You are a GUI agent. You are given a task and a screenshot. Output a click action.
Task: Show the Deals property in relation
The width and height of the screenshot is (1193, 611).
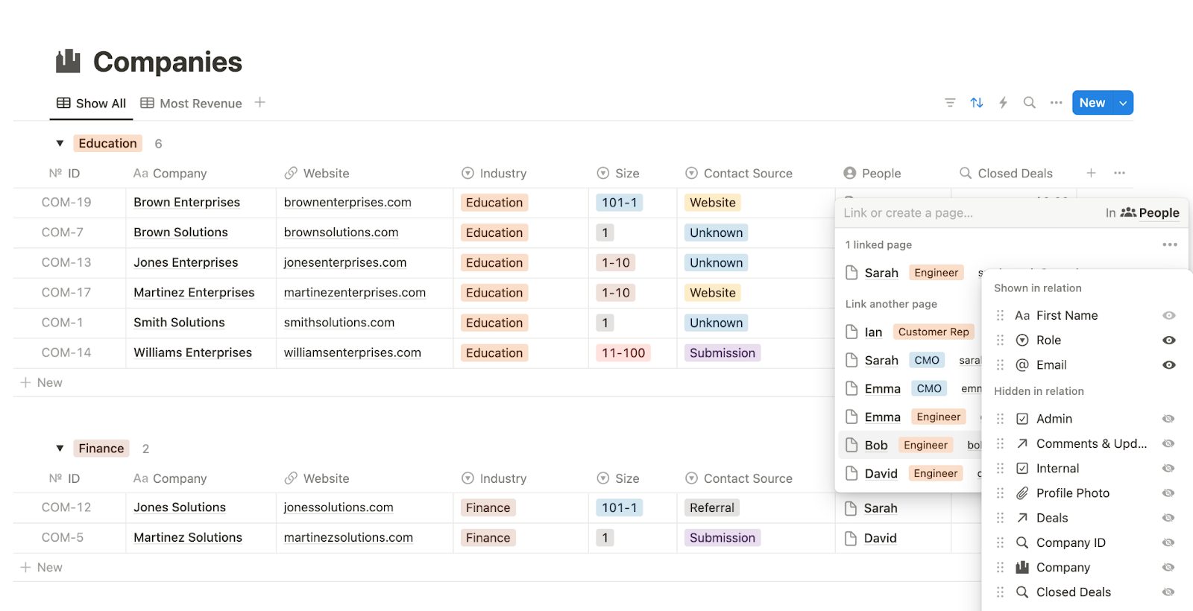pos(1168,518)
